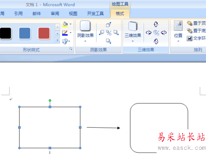The height and width of the screenshot is (154, 206).
Task: Toggle 3-D effect on or off
Action: (x=156, y=33)
